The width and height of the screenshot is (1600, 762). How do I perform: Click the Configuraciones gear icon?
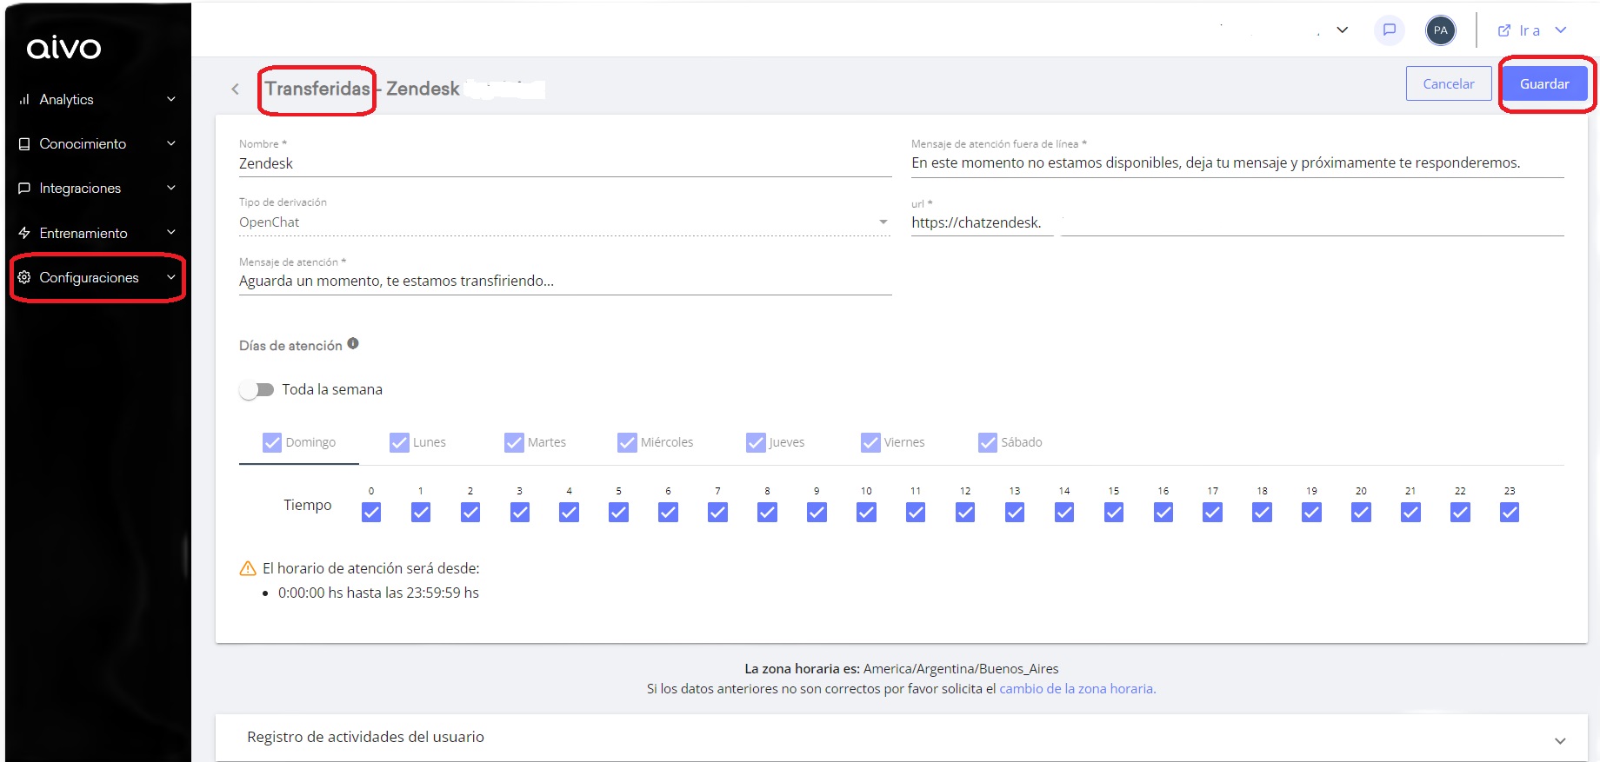[24, 277]
